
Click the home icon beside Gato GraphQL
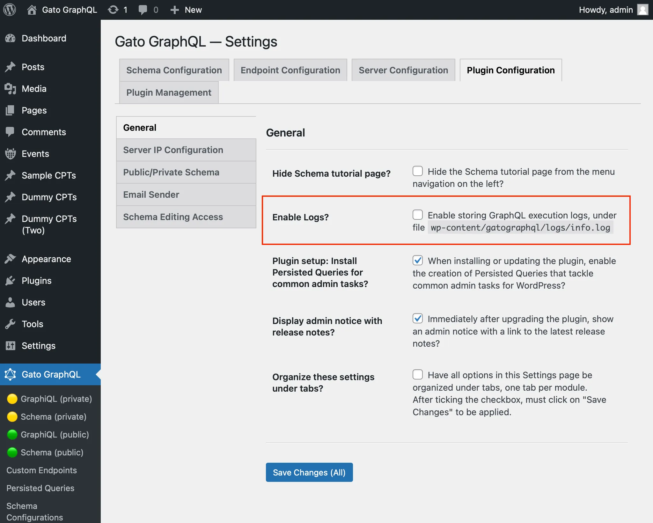pos(32,10)
